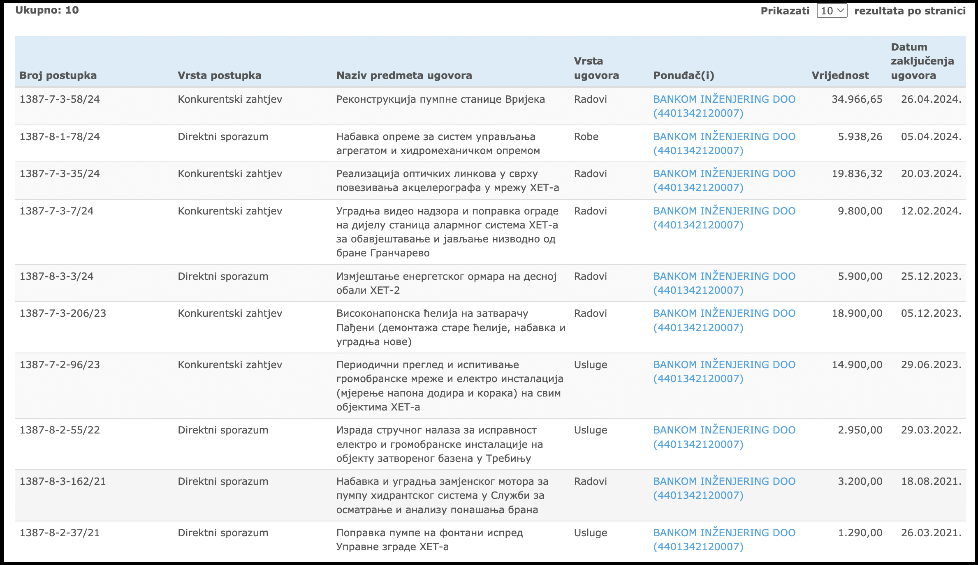Click contract title Набавка опреме за систем управљања

(x=438, y=144)
